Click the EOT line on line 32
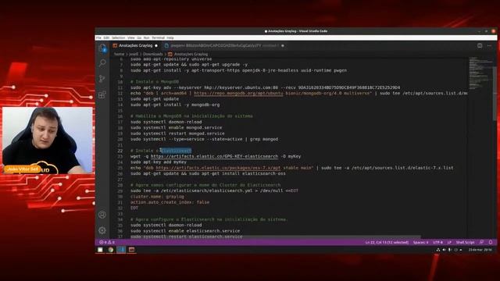The width and height of the screenshot is (500, 281). (134, 208)
